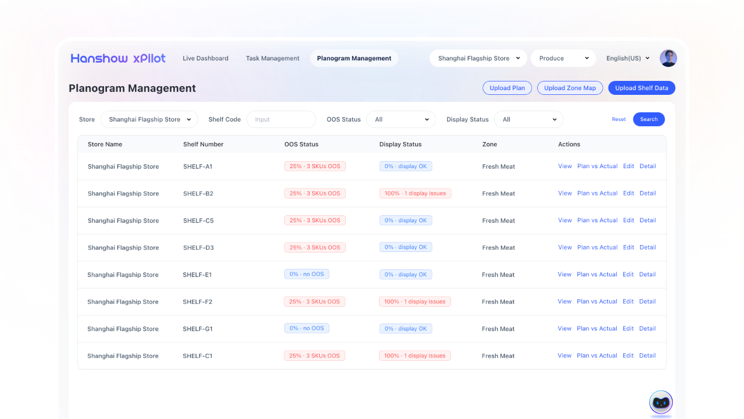744x419 pixels.
Task: Edit SHELF-A1
Action: coord(629,166)
